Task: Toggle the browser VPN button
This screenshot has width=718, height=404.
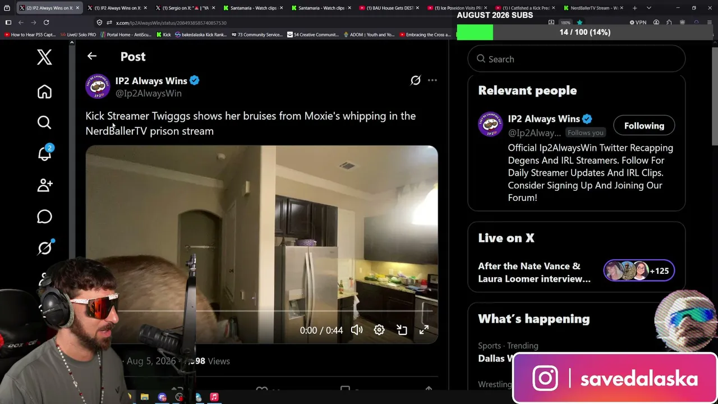Action: pos(638,22)
